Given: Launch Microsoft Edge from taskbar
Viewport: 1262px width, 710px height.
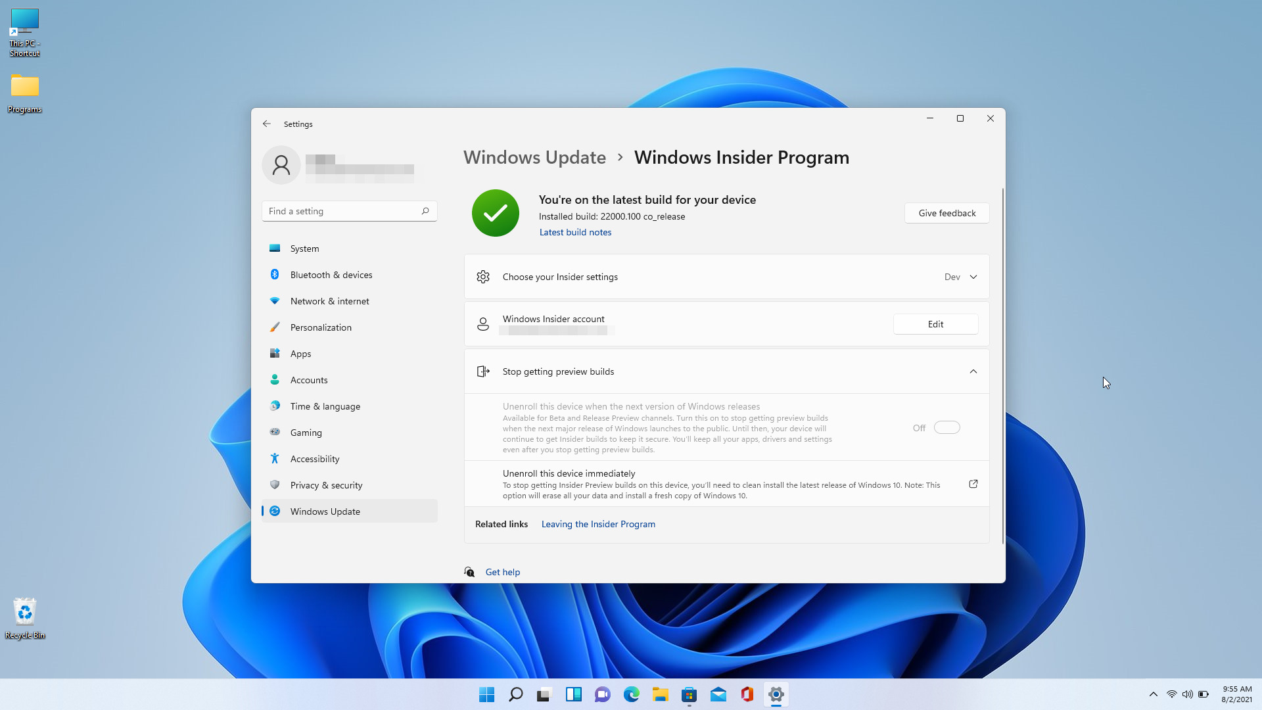Looking at the screenshot, I should tap(631, 694).
